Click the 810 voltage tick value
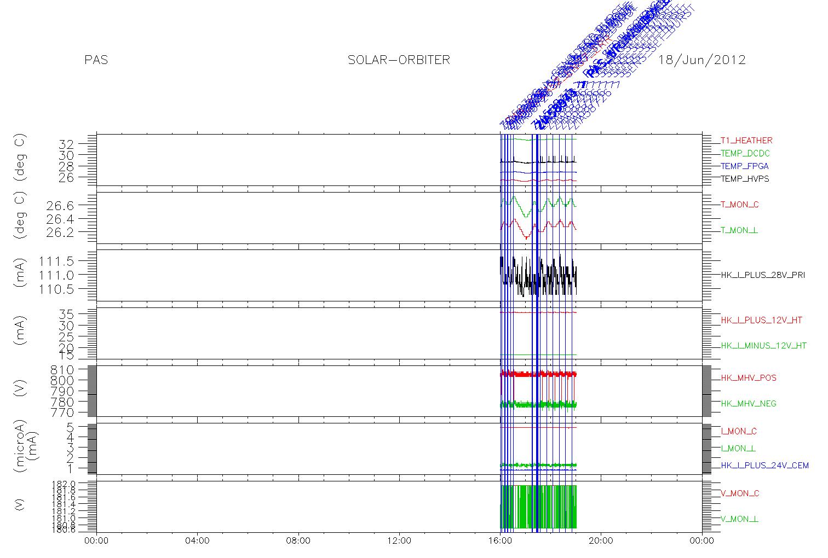The height and width of the screenshot is (558, 828). 62,370
